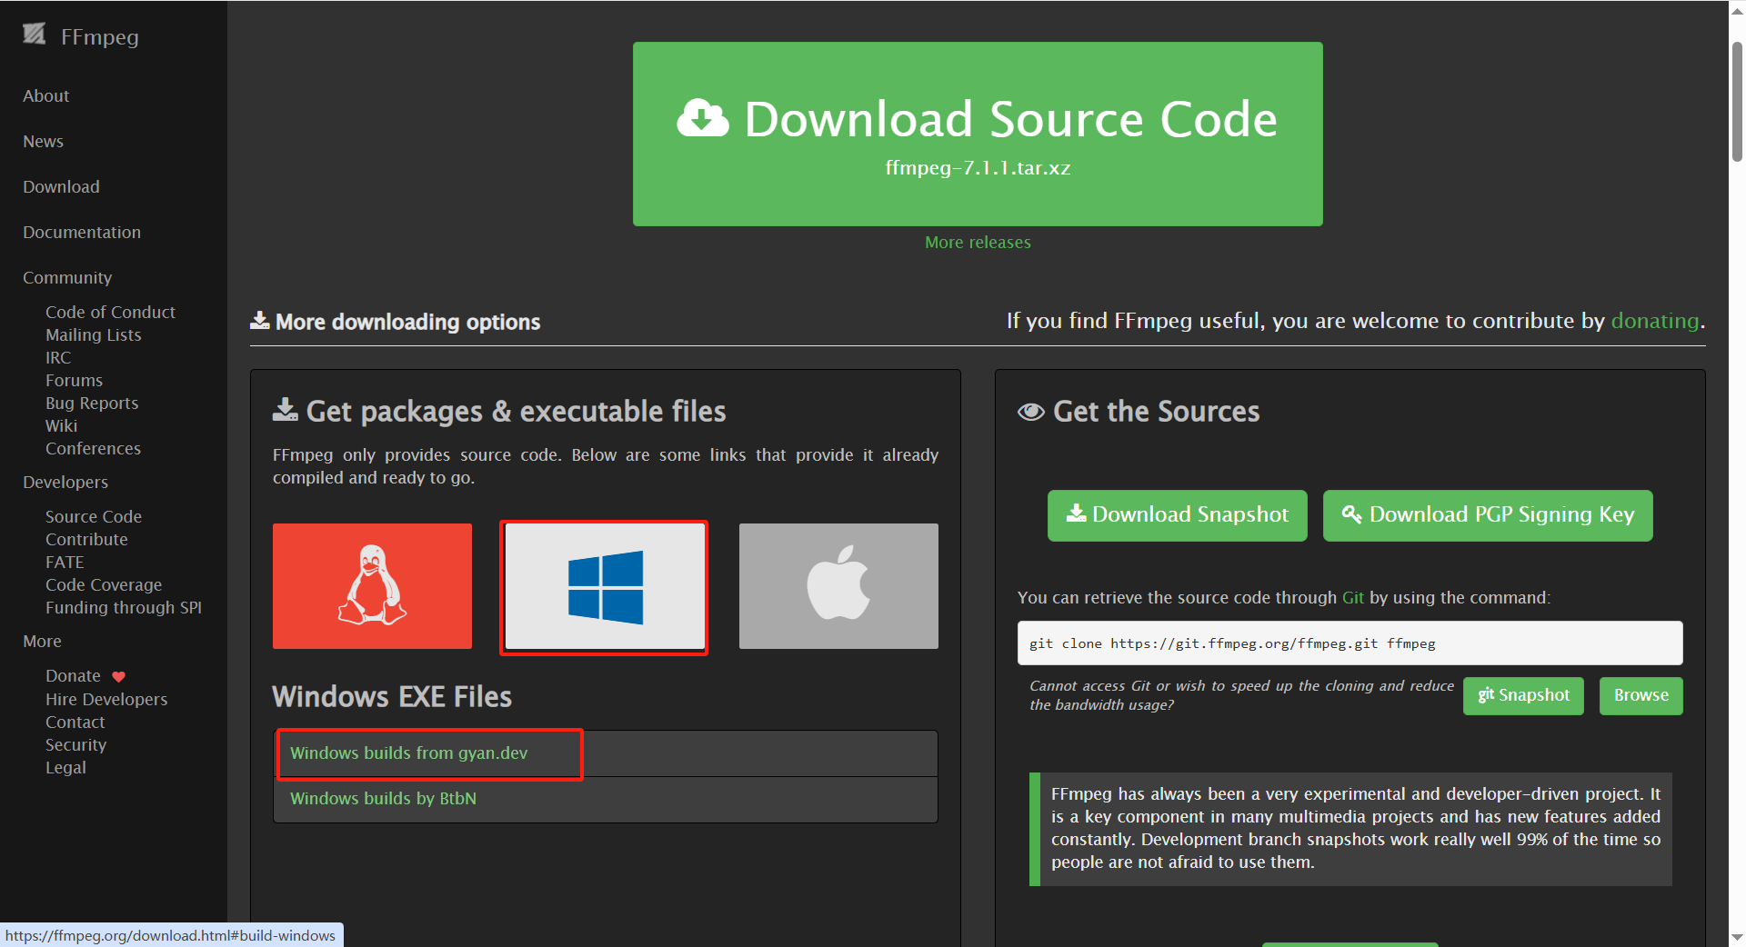Click the git Snapshot button
Image resolution: width=1746 pixels, height=947 pixels.
(x=1523, y=696)
